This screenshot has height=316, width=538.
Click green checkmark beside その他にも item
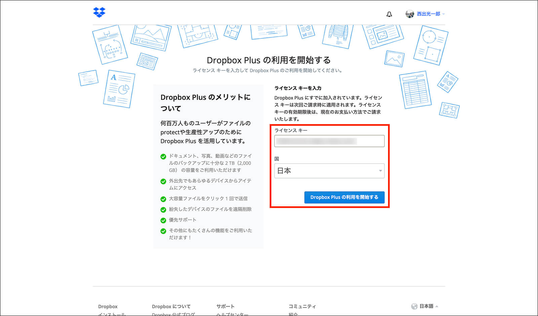coord(163,231)
